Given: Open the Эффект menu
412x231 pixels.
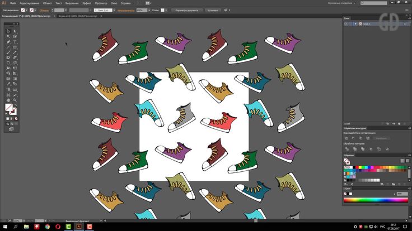Looking at the screenshot, I should tap(87, 3).
